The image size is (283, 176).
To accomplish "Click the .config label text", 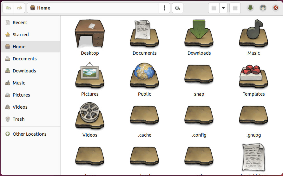I will (199, 135).
